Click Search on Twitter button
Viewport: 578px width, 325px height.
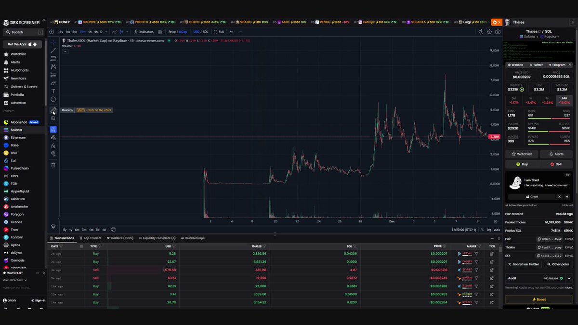point(523,264)
